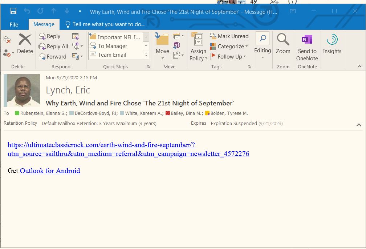Open the Rules dropdown icon
The width and height of the screenshot is (366, 249).
[x=178, y=36]
